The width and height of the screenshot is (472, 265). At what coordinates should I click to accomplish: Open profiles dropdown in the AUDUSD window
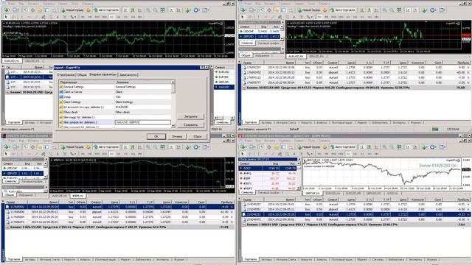click(x=251, y=10)
